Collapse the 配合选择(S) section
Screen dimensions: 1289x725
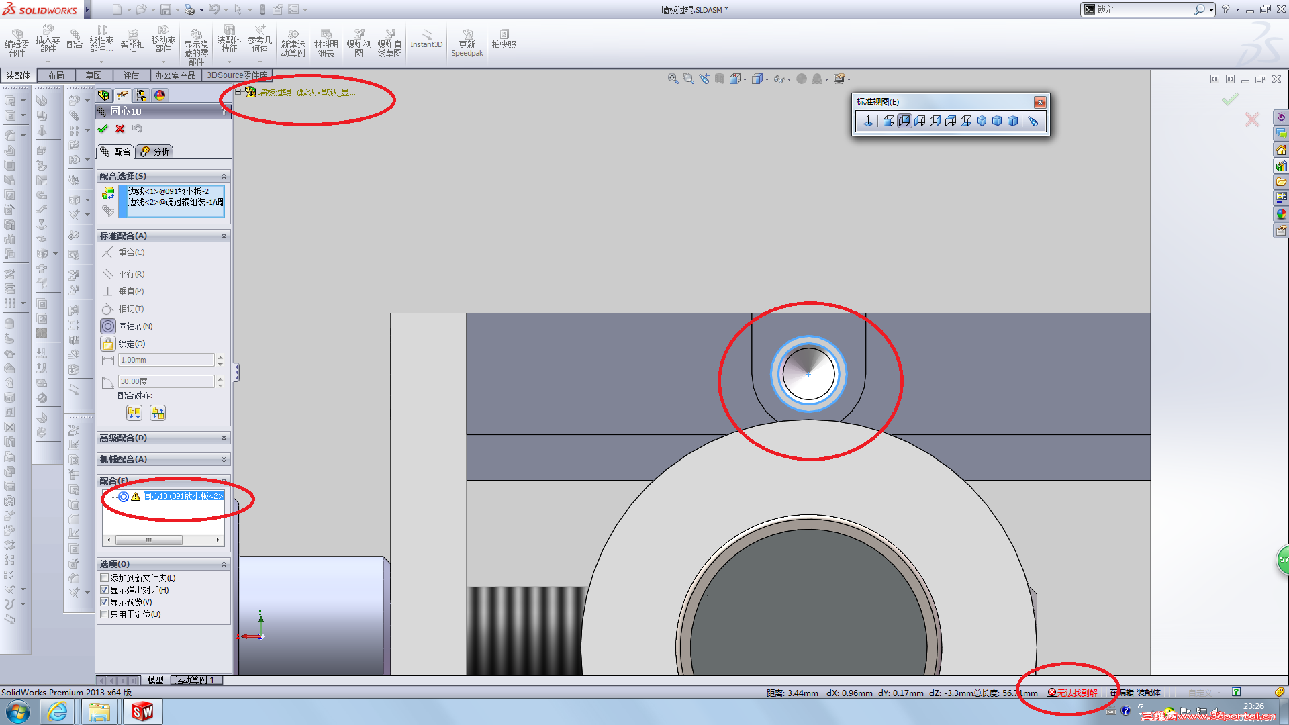224,176
